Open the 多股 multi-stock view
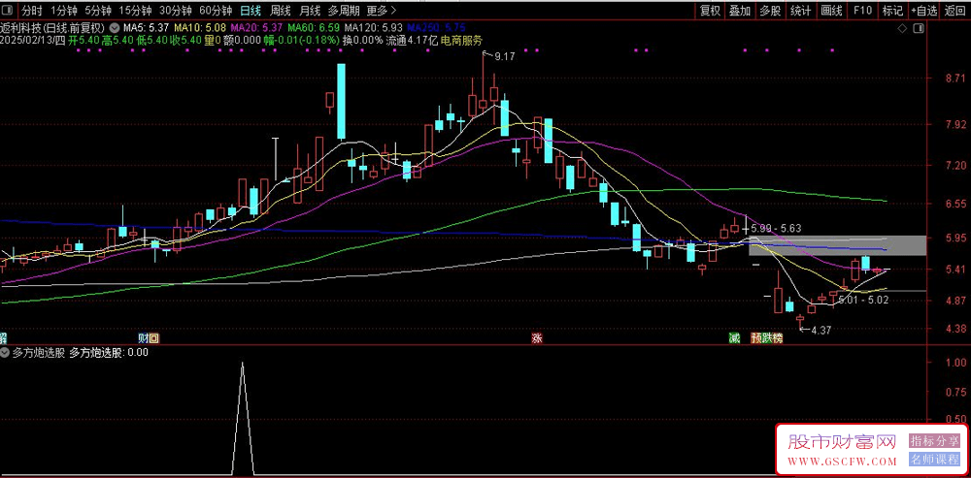This screenshot has height=478, width=971. click(770, 11)
